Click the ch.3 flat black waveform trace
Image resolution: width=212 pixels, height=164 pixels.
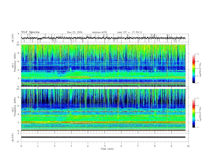point(103,137)
